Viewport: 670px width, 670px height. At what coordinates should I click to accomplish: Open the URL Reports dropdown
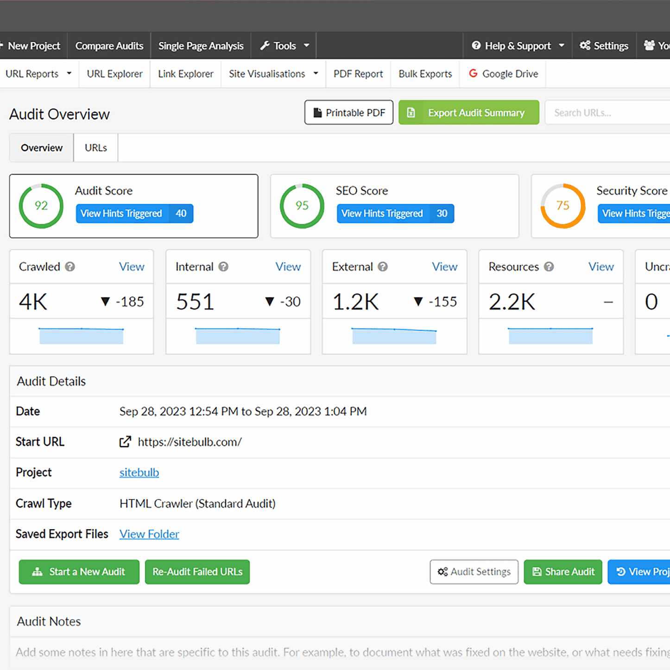tap(38, 74)
